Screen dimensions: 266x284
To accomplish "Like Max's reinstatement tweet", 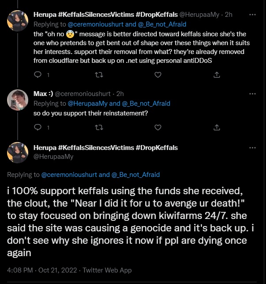I will 158,127.
